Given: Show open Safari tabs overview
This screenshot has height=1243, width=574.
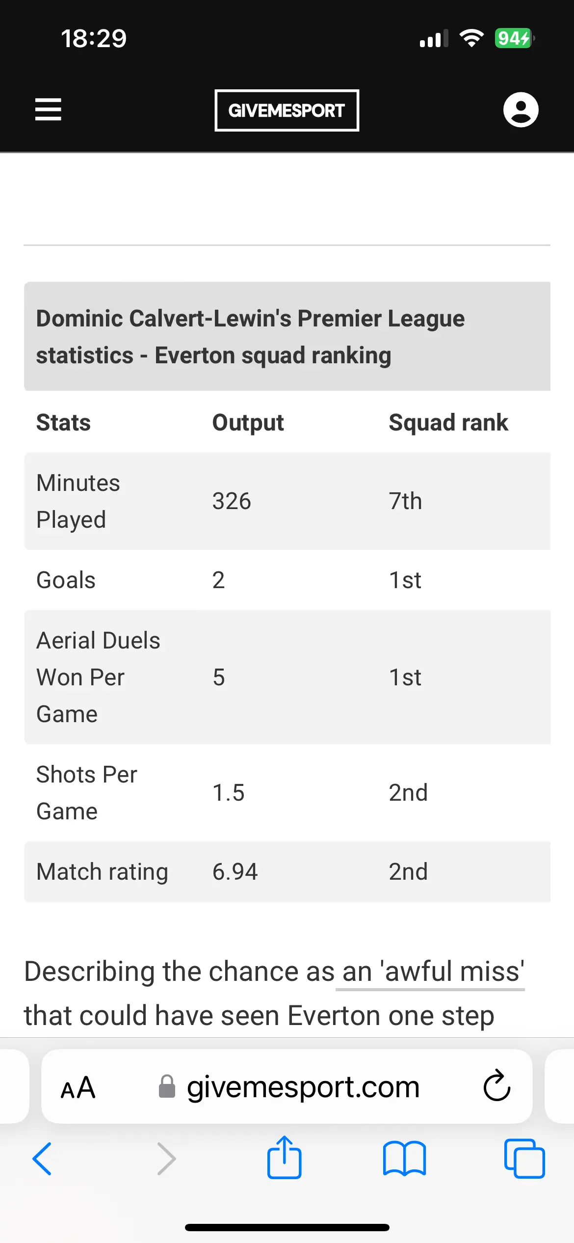Looking at the screenshot, I should [x=524, y=1159].
